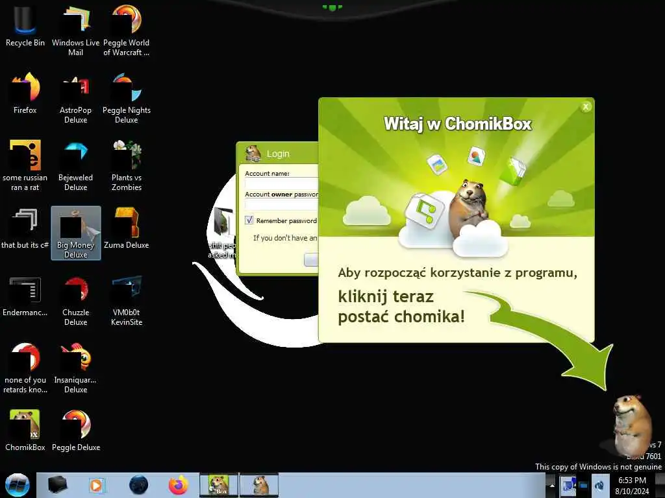
Task: Select Big Money Deluxe desktop icon
Action: [x=76, y=233]
